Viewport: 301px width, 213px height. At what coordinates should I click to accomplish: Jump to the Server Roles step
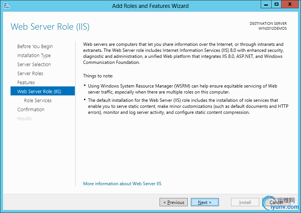tap(30, 73)
